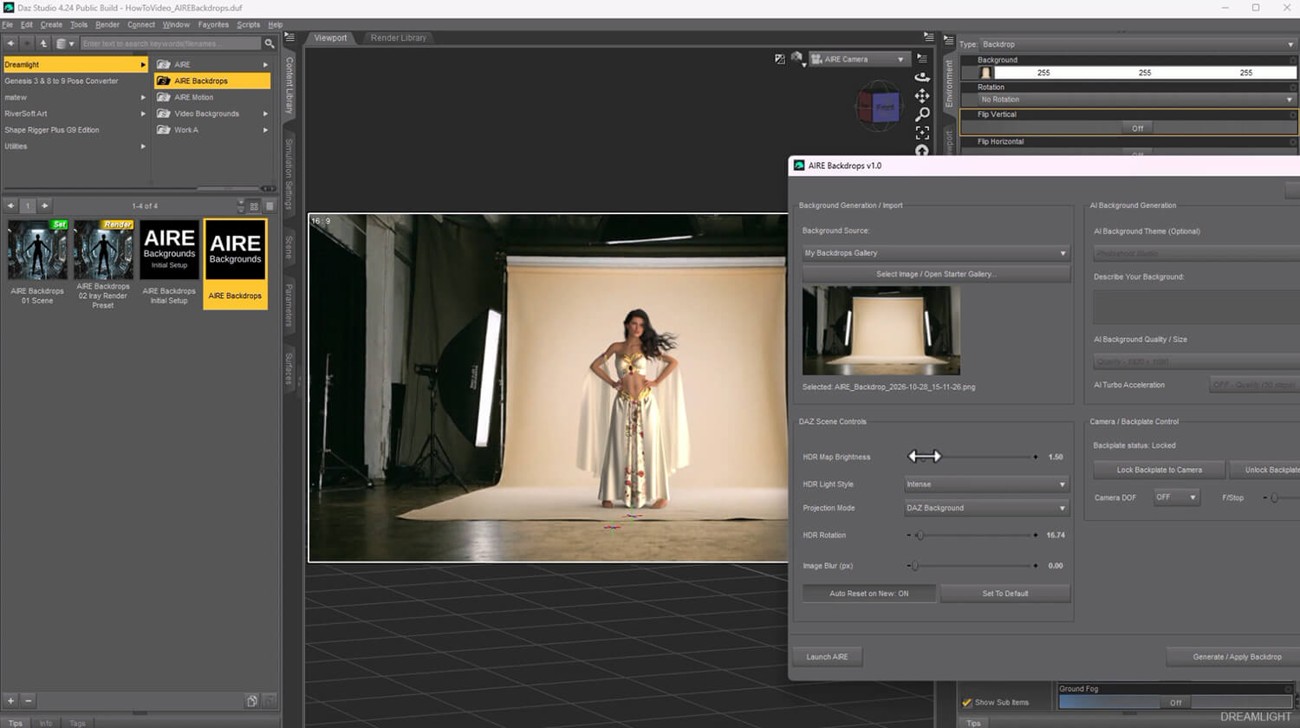Select Shape Rigger Plus G9 Edition category

52,130
